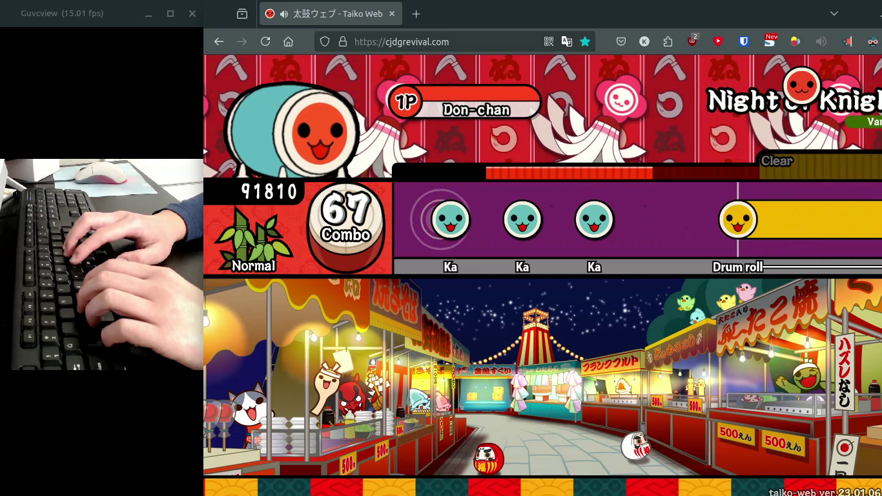Click the back navigation arrow
The width and height of the screenshot is (882, 496).
pos(219,41)
